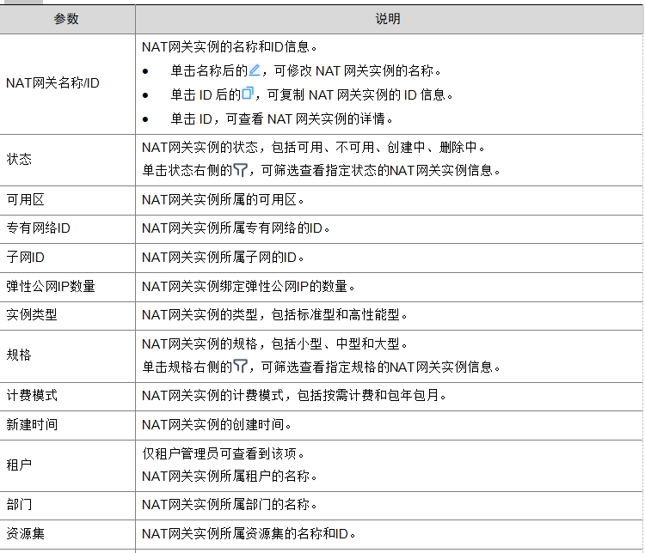Click text NAT网关实例绑定弹性公网IP的数量。
The width and height of the screenshot is (645, 553).
coord(249,286)
